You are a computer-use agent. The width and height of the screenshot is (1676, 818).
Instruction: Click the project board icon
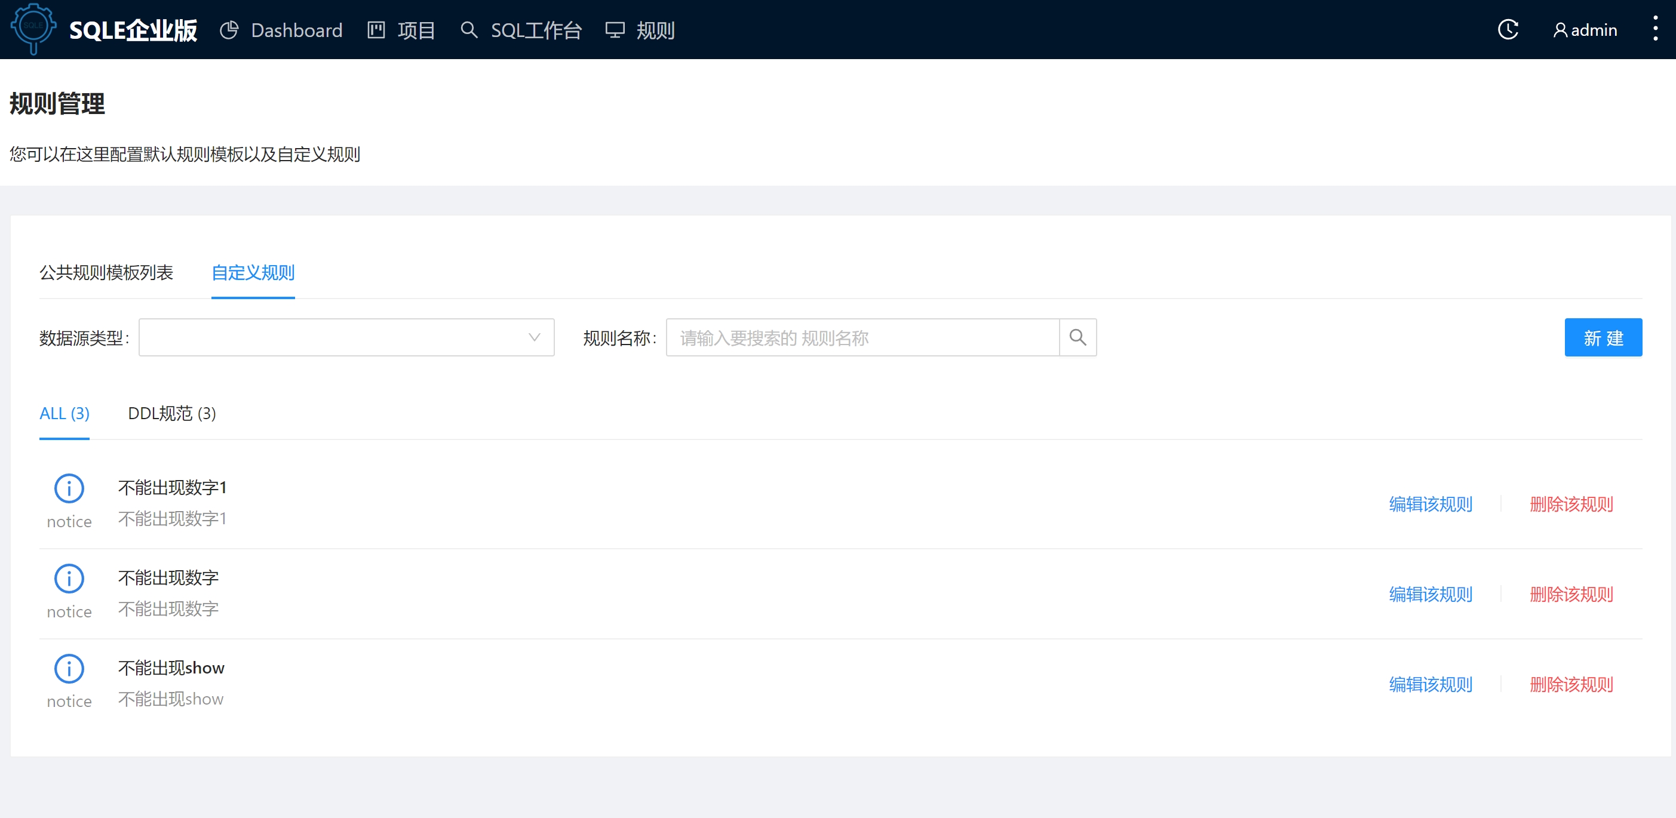pos(376,30)
